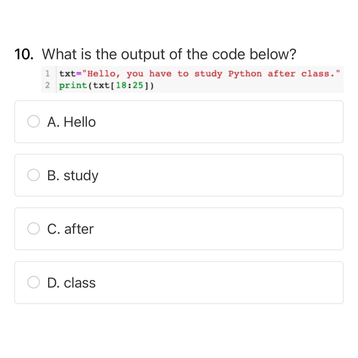
Task: Select the radio button for option A
Action: tap(33, 122)
